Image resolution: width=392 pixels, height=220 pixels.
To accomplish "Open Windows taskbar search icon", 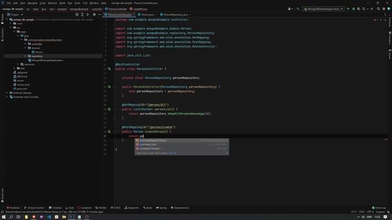I will 11,217.
